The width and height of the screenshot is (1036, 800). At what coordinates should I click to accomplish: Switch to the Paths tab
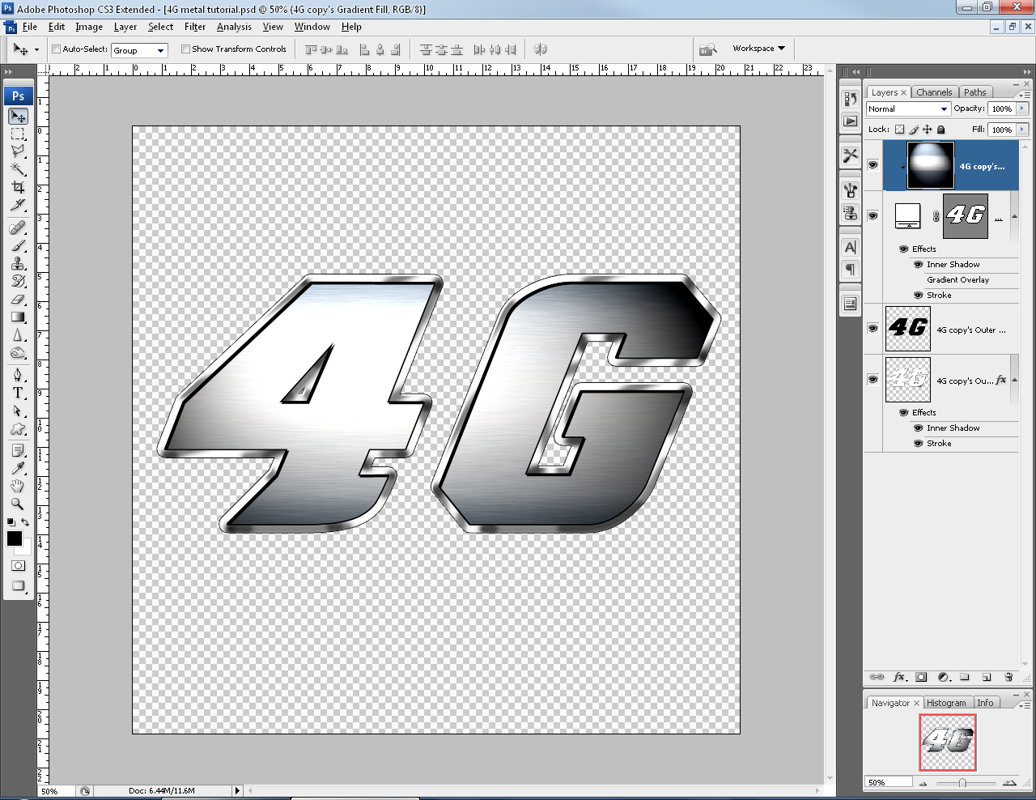click(975, 92)
